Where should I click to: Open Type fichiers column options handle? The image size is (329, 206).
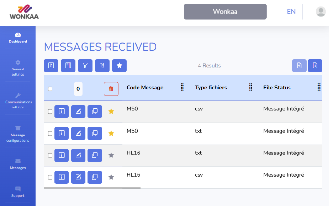coord(251,87)
